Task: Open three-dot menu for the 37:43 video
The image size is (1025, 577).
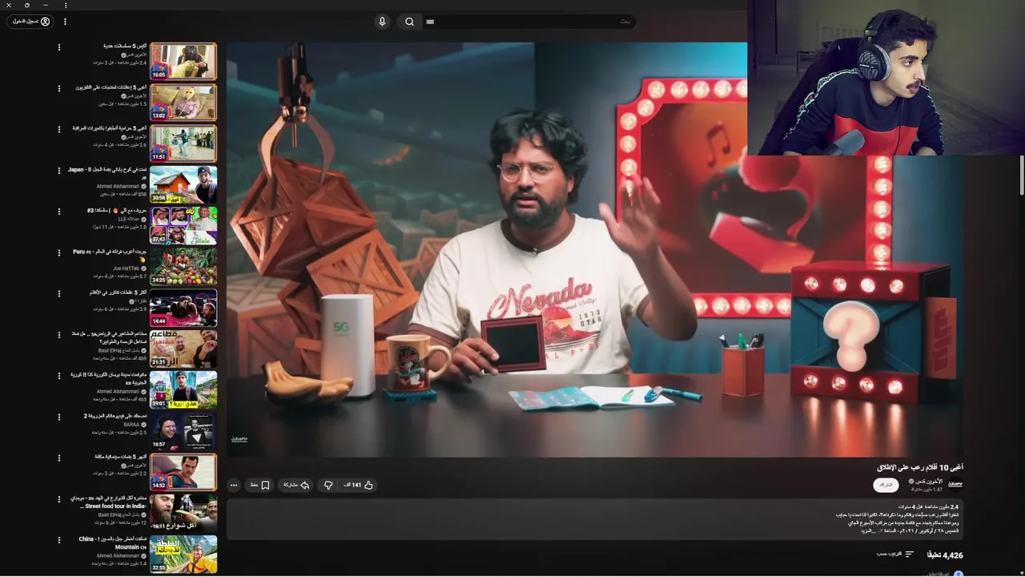Action: (x=58, y=212)
